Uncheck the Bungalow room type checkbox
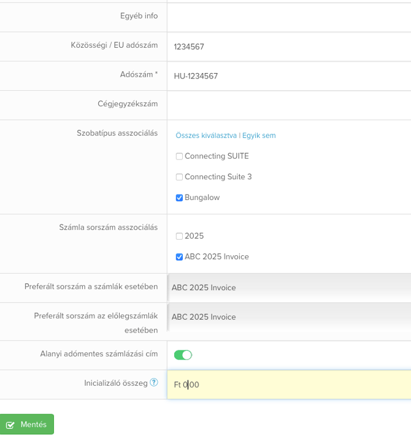Screen dimensions: 411x438 179,198
